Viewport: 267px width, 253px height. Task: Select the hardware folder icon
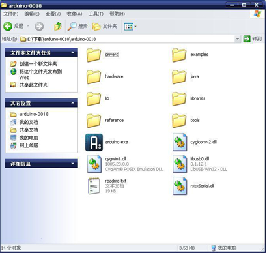[x=94, y=77]
